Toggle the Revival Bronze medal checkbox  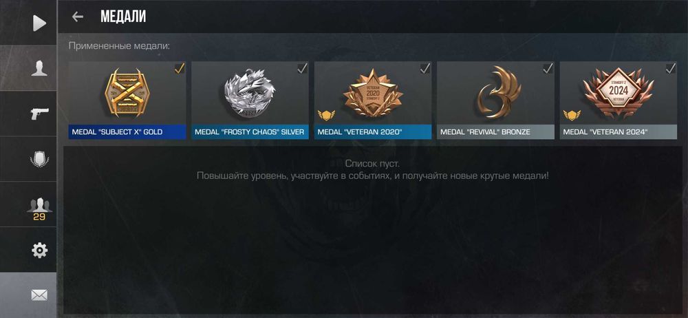[x=548, y=69]
